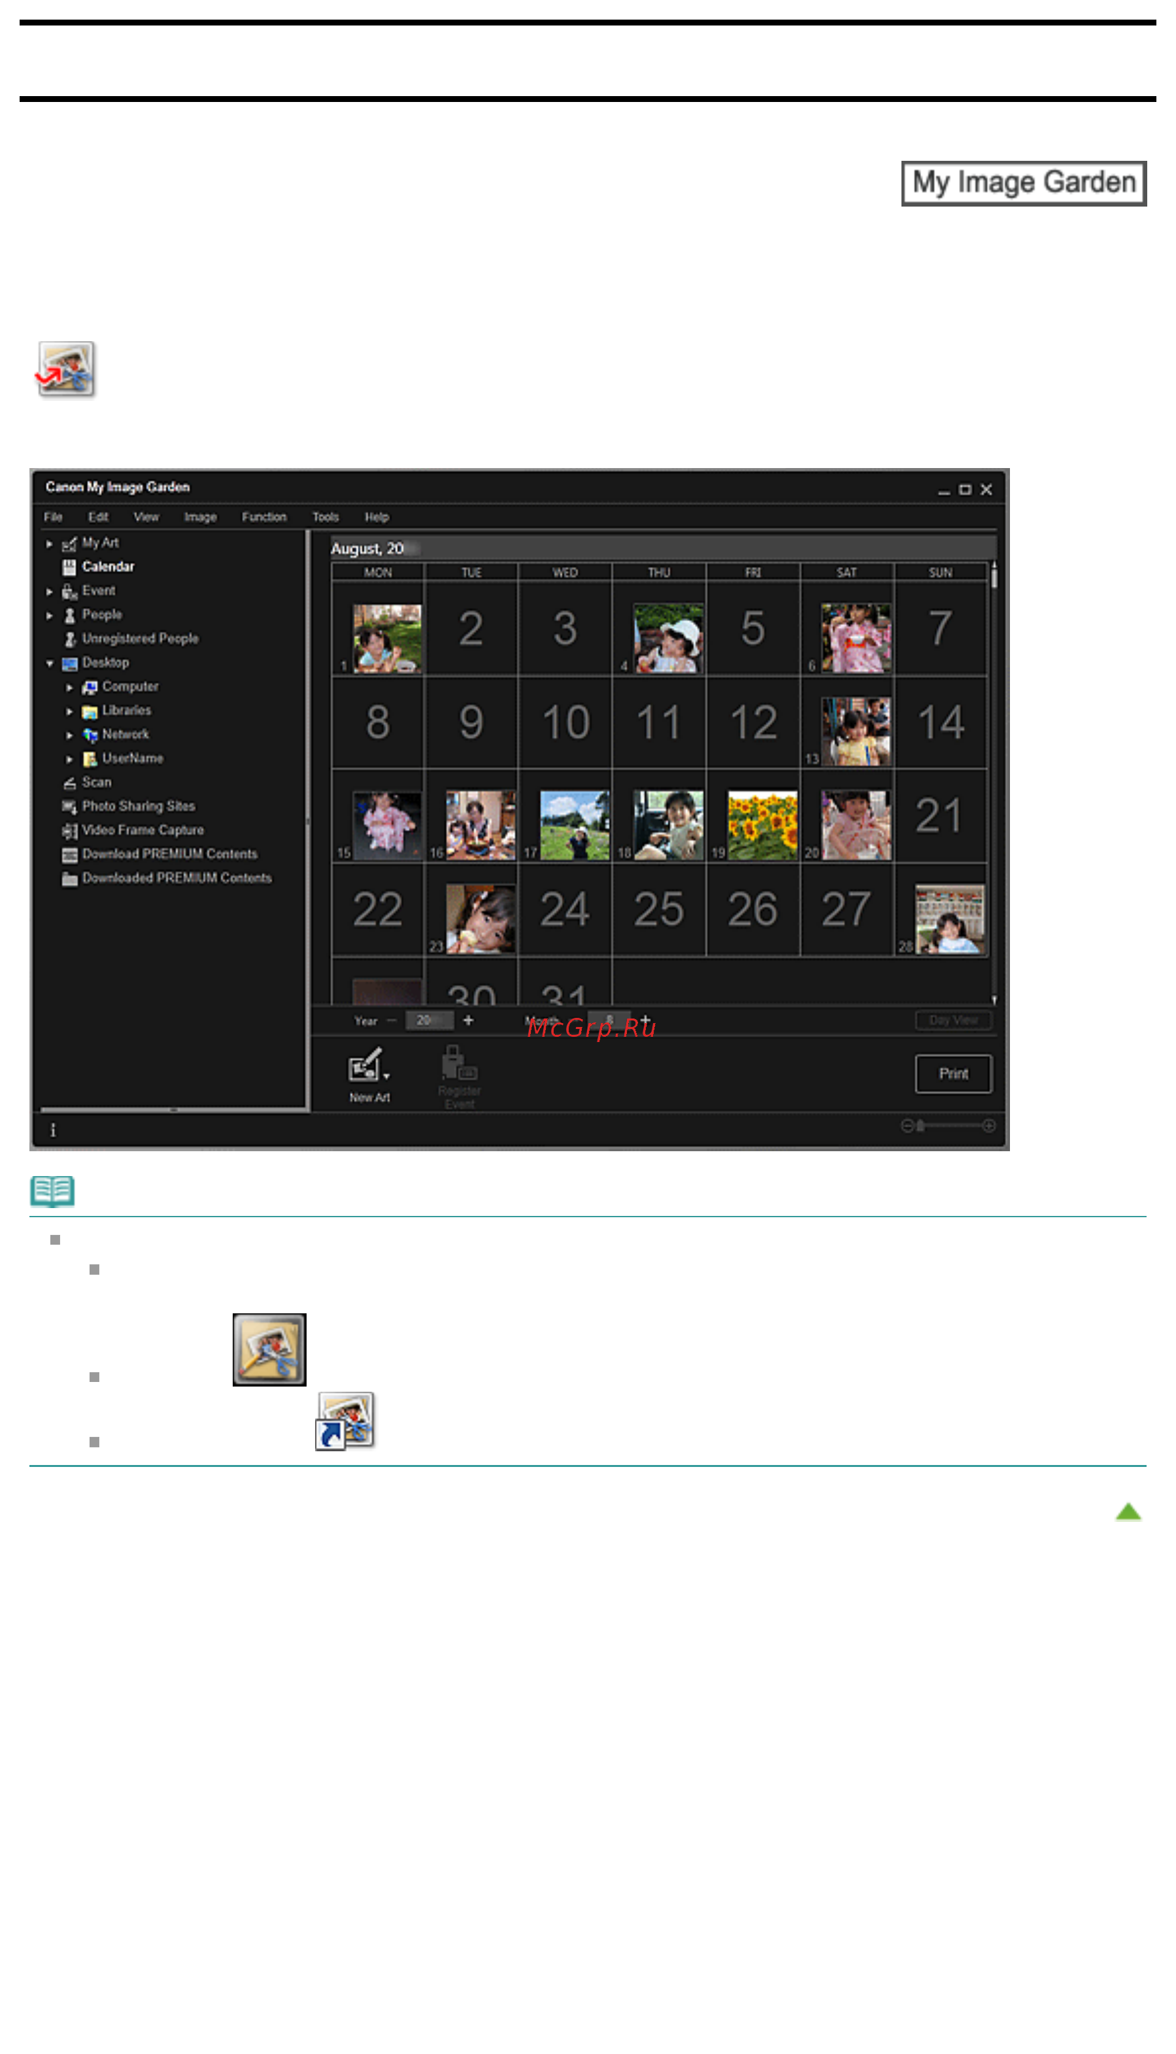Collapse the Desktop tree node

(x=49, y=663)
